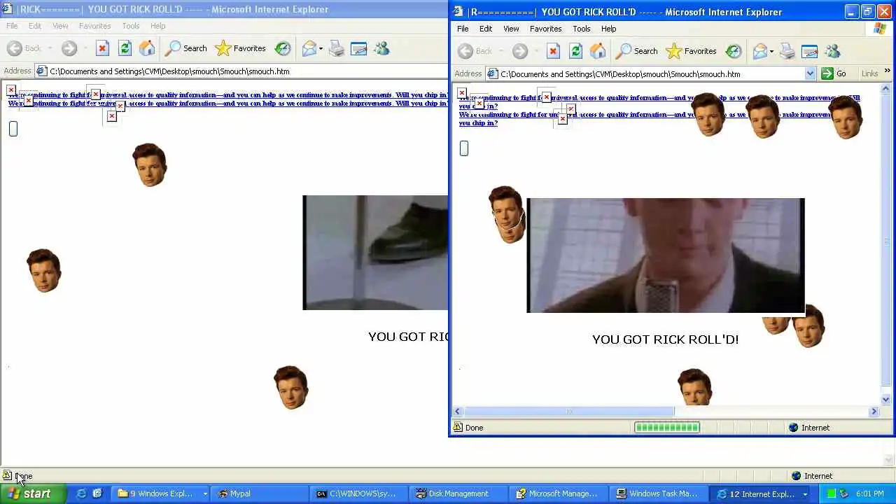Click vertical scrollbar up arrow in front window

(886, 89)
